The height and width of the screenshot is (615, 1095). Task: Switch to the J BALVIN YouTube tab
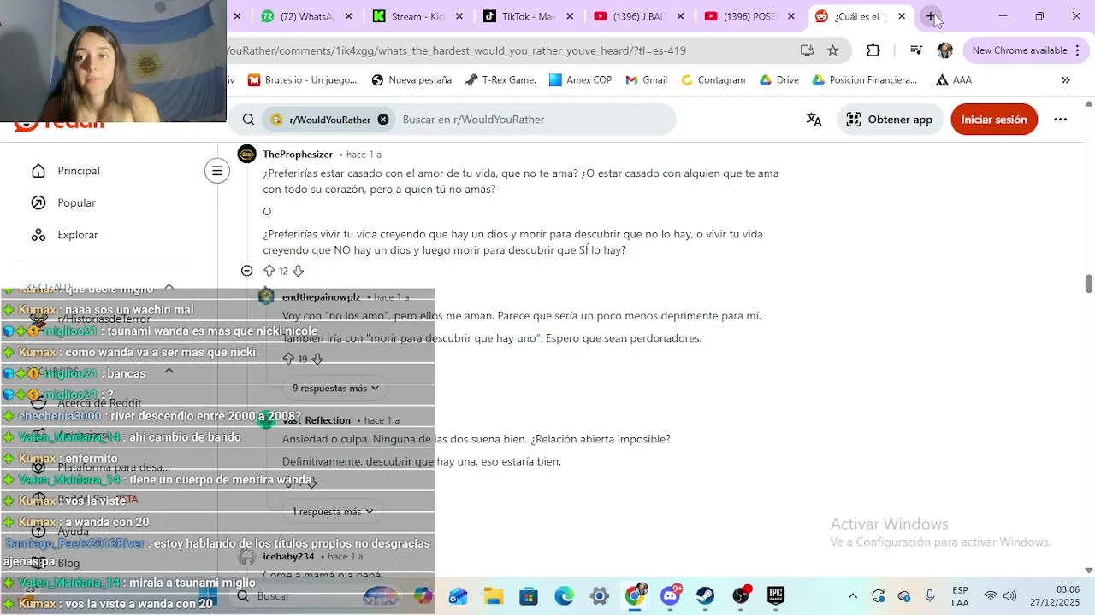(x=638, y=16)
